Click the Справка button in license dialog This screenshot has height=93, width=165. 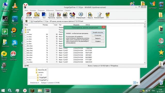tap(98, 41)
